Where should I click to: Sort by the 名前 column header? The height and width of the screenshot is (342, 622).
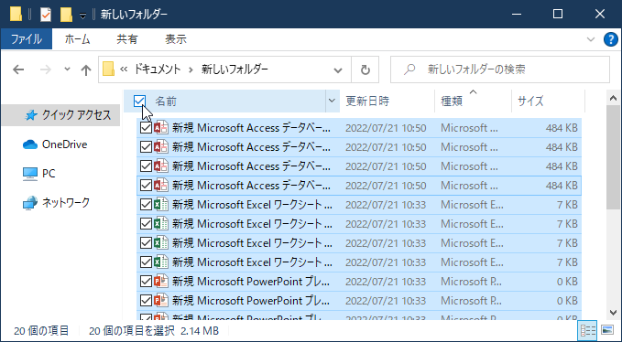(x=166, y=102)
